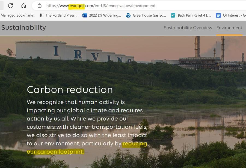Screen dimensions: 246x168
Task: Click highlighted text 'reducing our carbon footprint'
Action: coord(87,148)
